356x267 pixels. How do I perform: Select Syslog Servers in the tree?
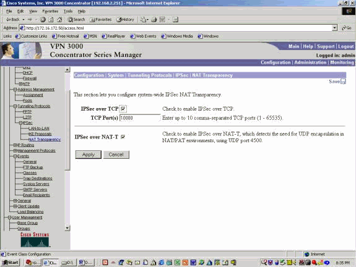36,184
